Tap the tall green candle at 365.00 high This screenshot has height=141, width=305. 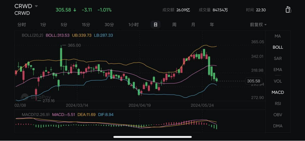(61, 57)
